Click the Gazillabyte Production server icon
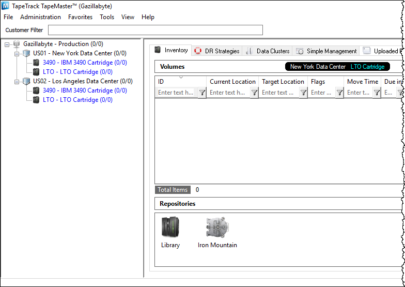The image size is (405, 287). 17,44
